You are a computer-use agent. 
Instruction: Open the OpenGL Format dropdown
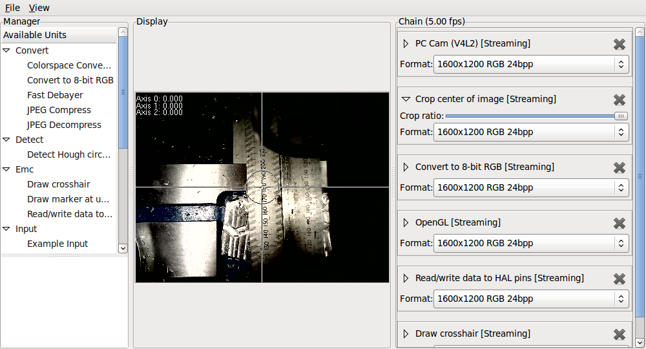[531, 244]
